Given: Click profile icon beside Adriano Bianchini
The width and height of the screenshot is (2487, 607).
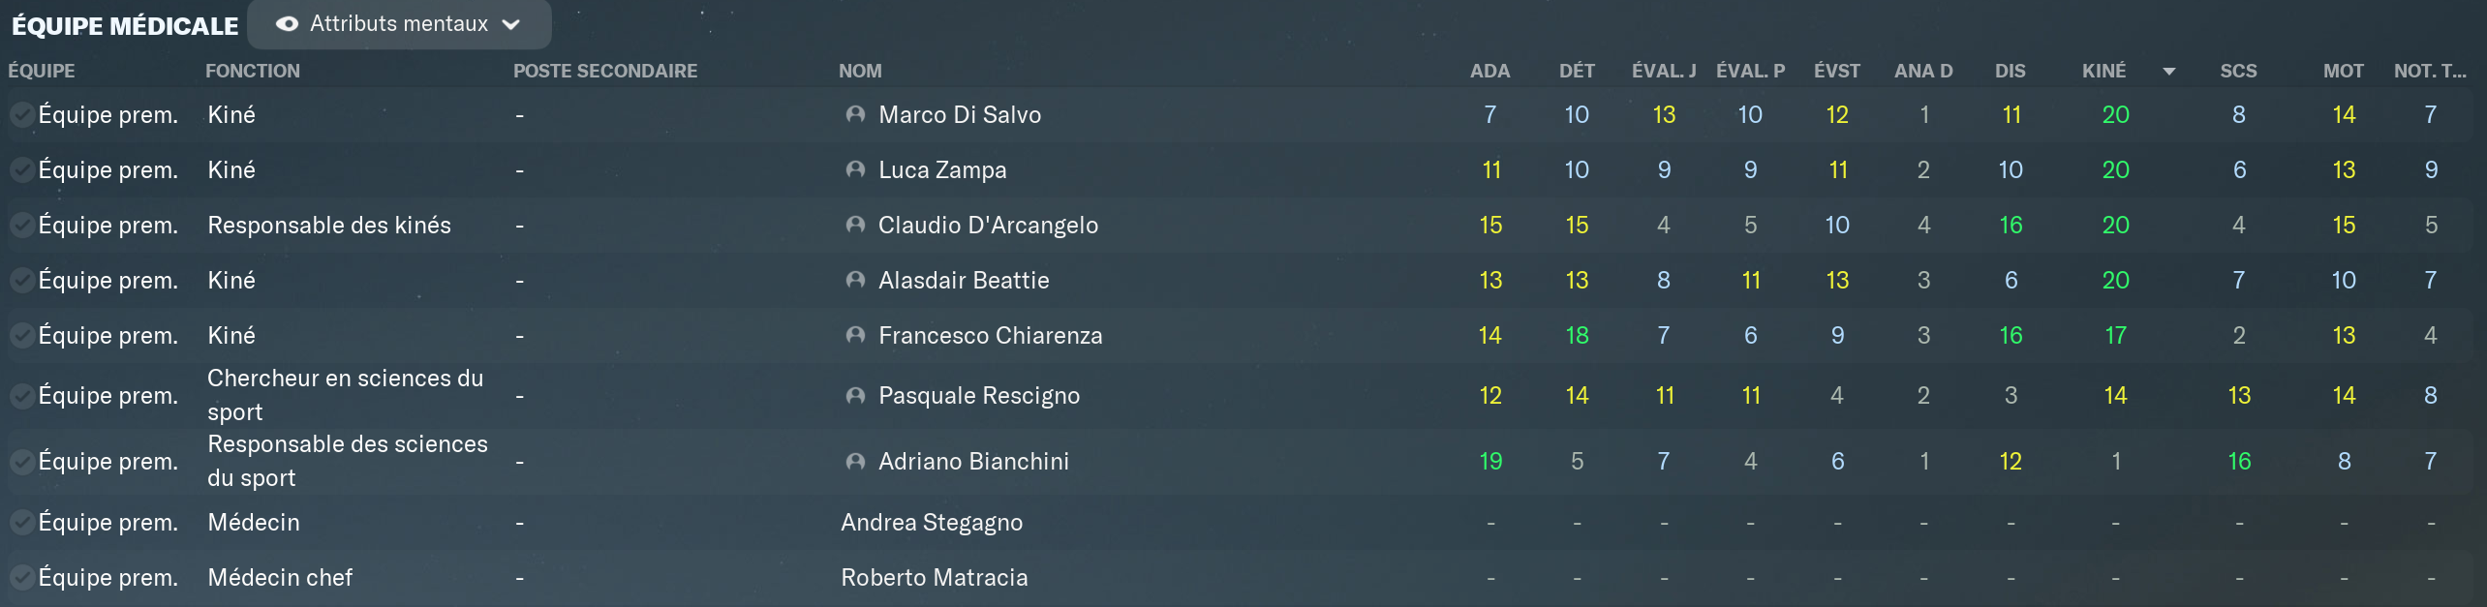Looking at the screenshot, I should click(x=855, y=461).
